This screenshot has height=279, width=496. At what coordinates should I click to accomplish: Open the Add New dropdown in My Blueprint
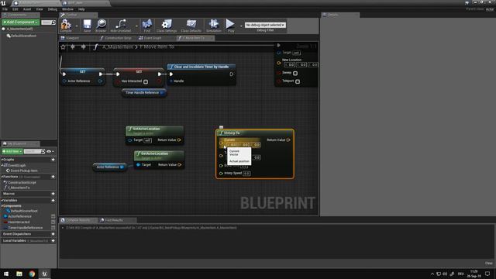pos(12,152)
